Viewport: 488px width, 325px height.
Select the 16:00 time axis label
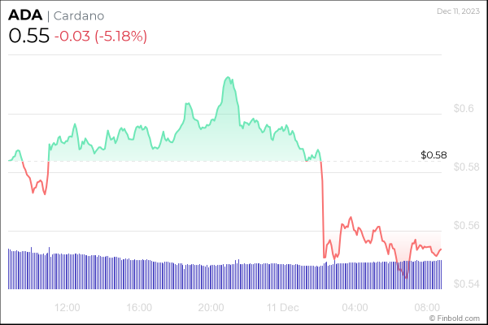[139, 308]
